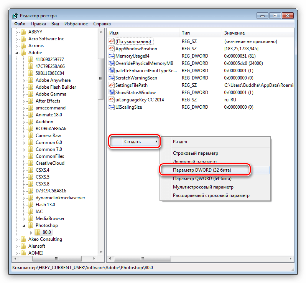
Task: Click the Akeo Consulting folder icon
Action: point(23,239)
